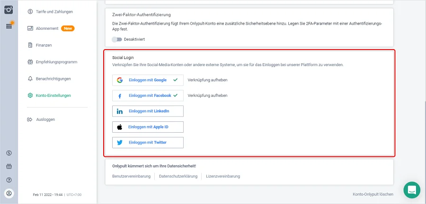Open the user profile avatar icon
The image size is (426, 204).
(9, 193)
